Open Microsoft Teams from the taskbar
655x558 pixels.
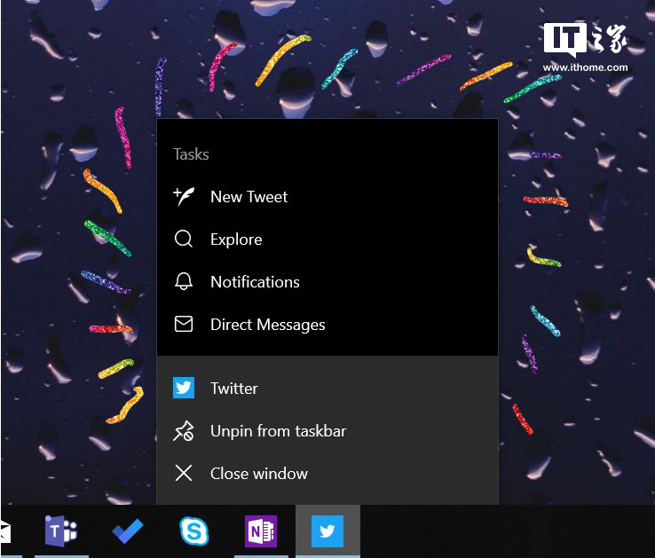(61, 531)
